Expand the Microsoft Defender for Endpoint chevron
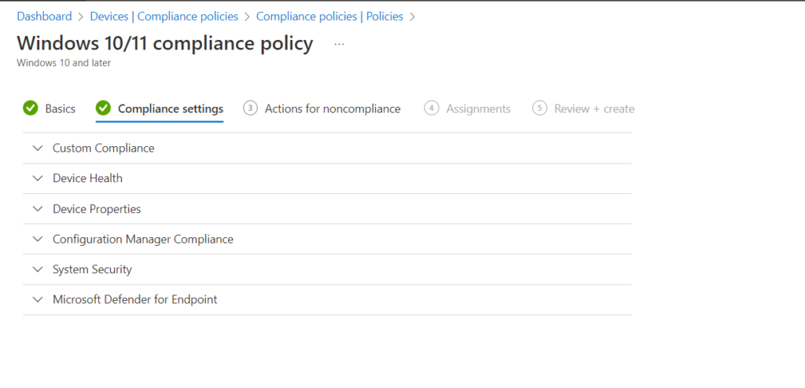This screenshot has height=388, width=805. [x=38, y=299]
